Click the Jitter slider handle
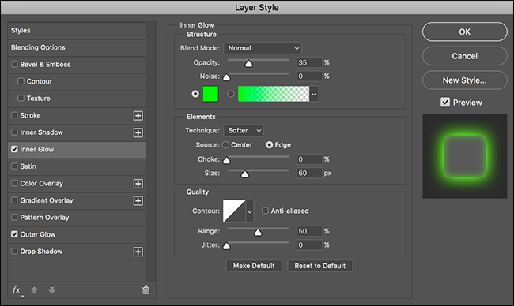The image size is (514, 306). pos(226,246)
